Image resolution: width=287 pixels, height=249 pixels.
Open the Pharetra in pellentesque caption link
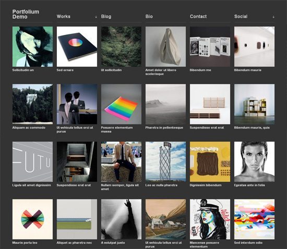[164, 128]
